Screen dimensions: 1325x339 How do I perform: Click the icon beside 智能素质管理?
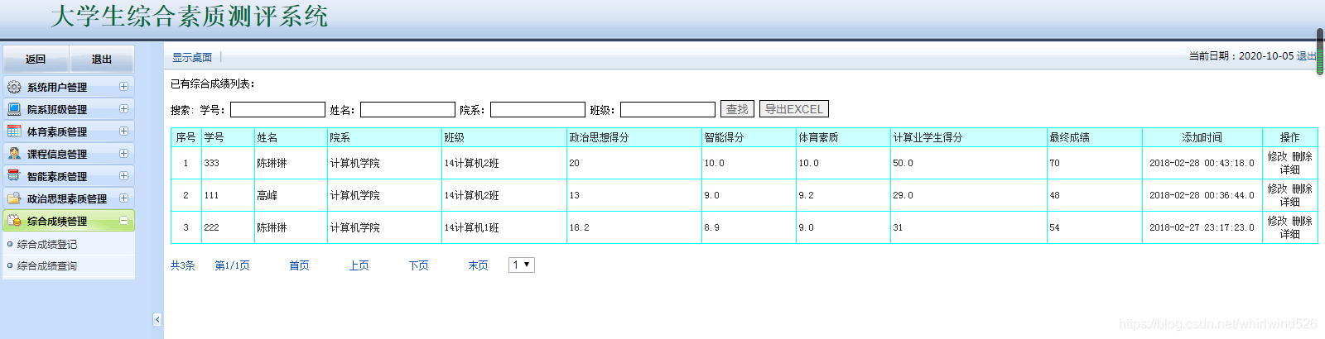click(14, 176)
